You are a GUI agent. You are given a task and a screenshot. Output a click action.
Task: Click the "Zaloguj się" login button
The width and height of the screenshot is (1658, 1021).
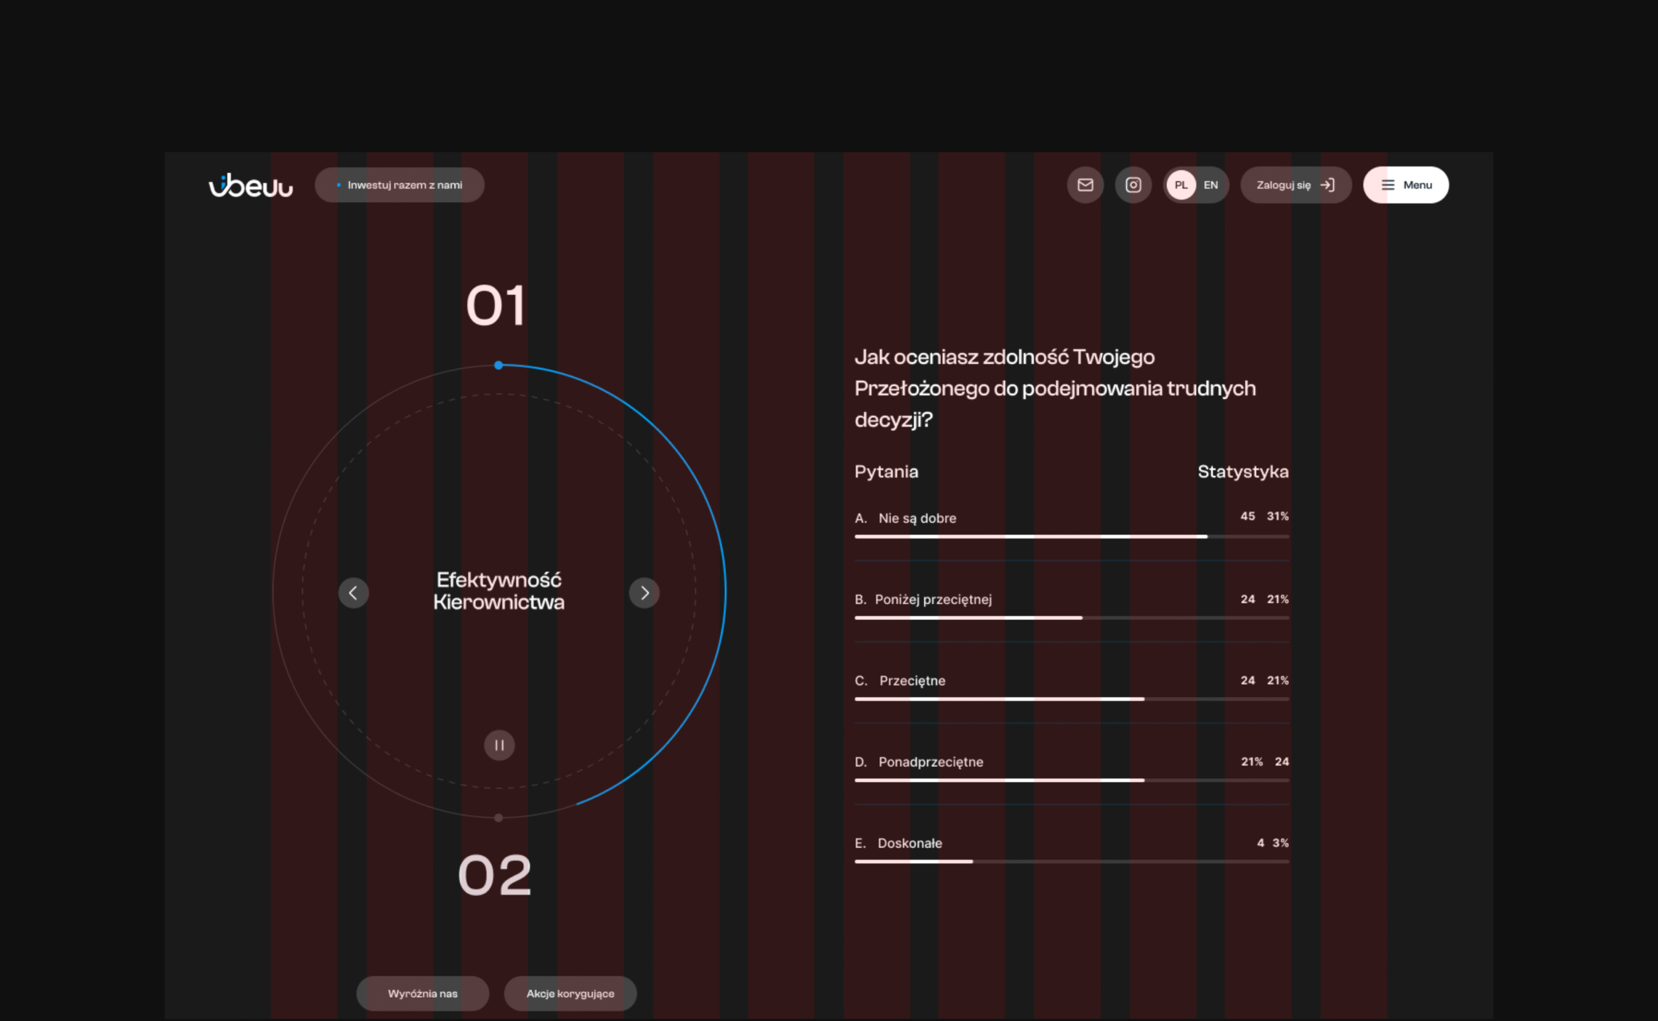1283,185
